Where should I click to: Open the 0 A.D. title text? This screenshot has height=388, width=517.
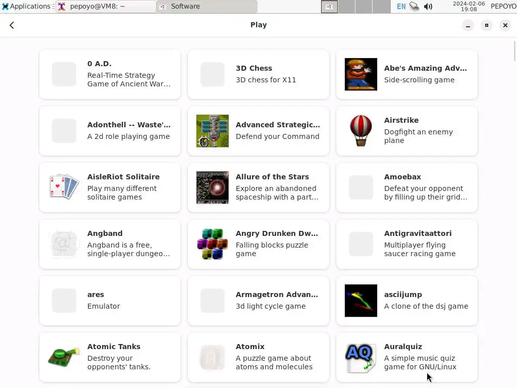99,64
